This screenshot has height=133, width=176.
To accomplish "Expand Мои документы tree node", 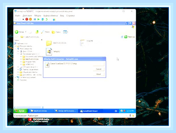I will click(x=15, y=46).
